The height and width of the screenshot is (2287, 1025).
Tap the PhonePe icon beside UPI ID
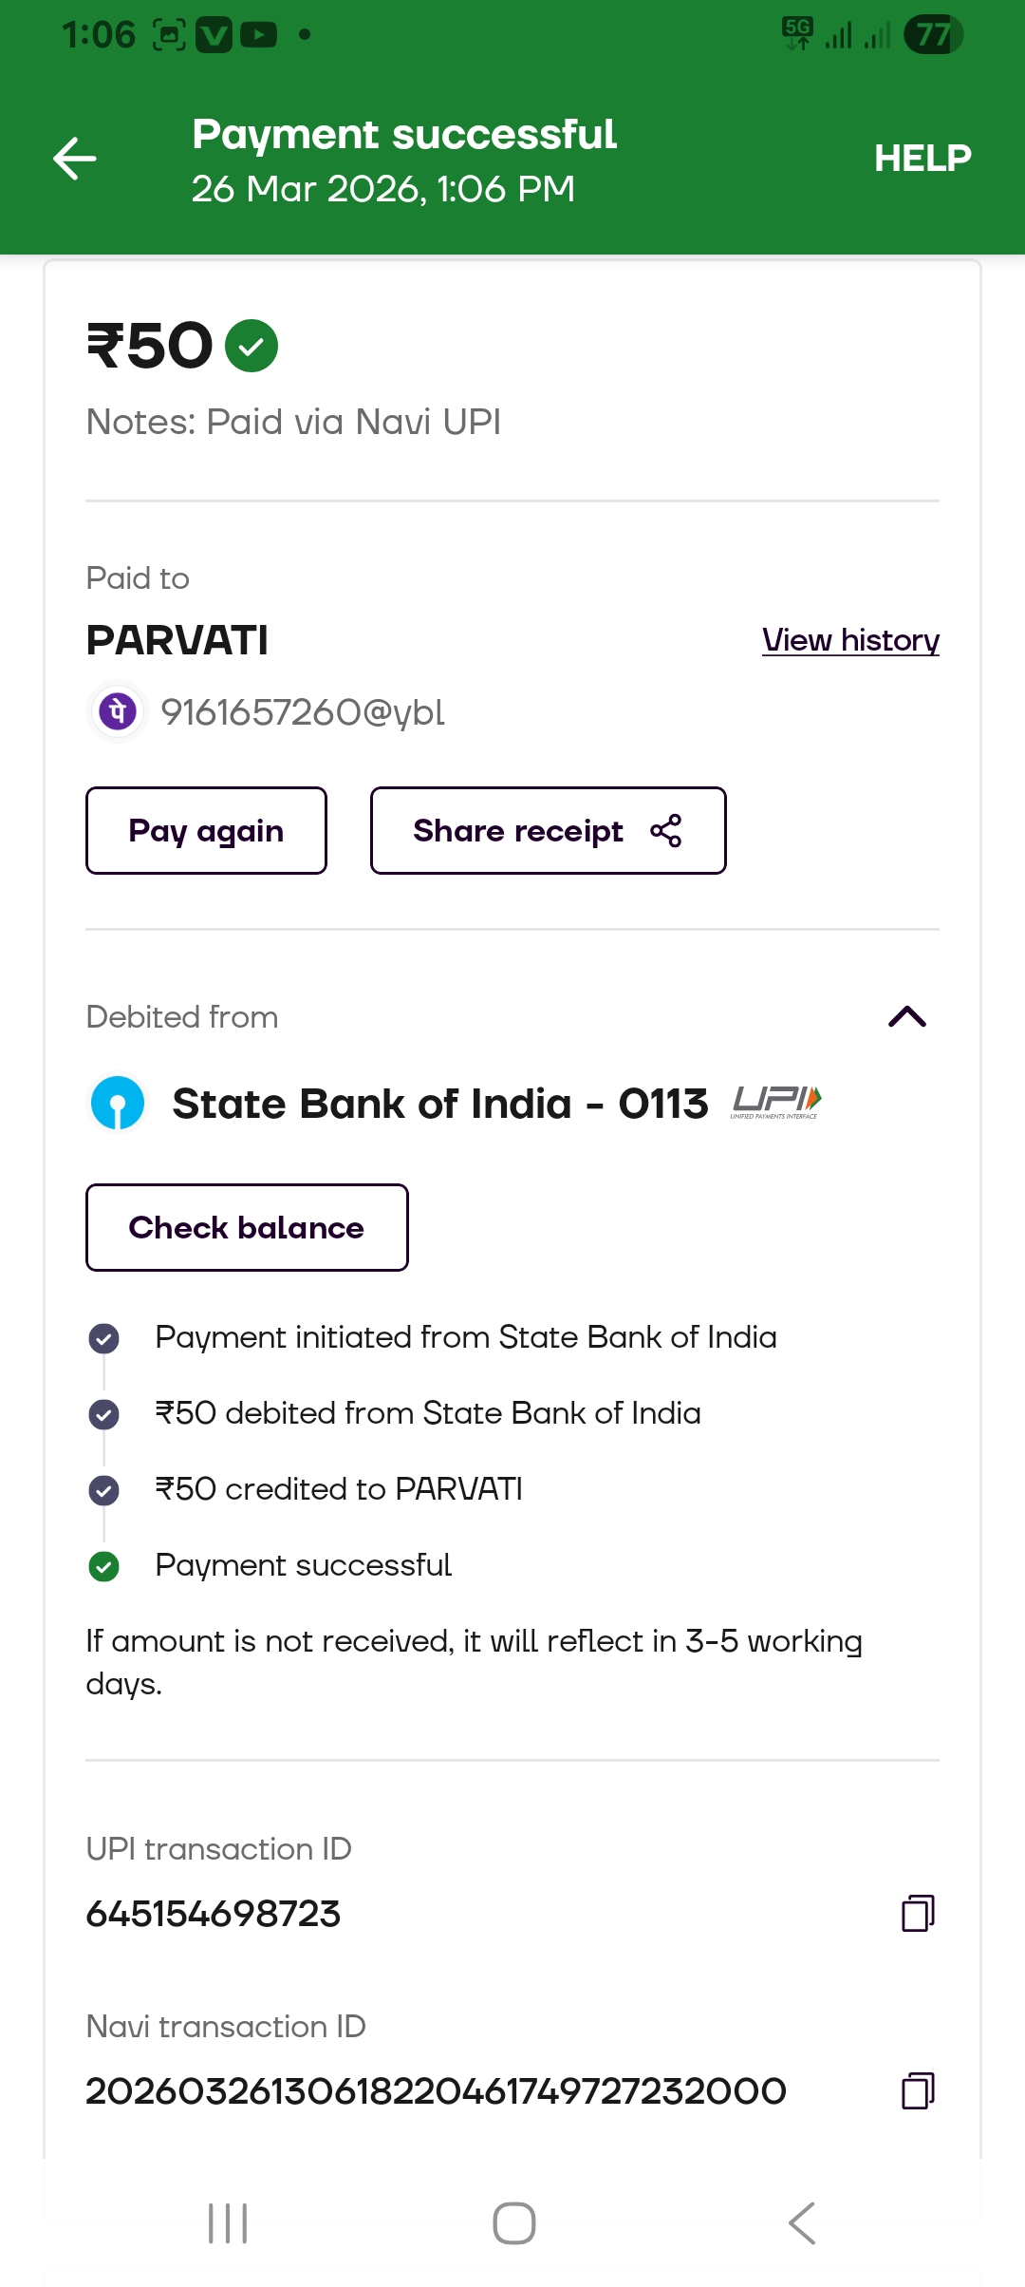[x=118, y=711]
